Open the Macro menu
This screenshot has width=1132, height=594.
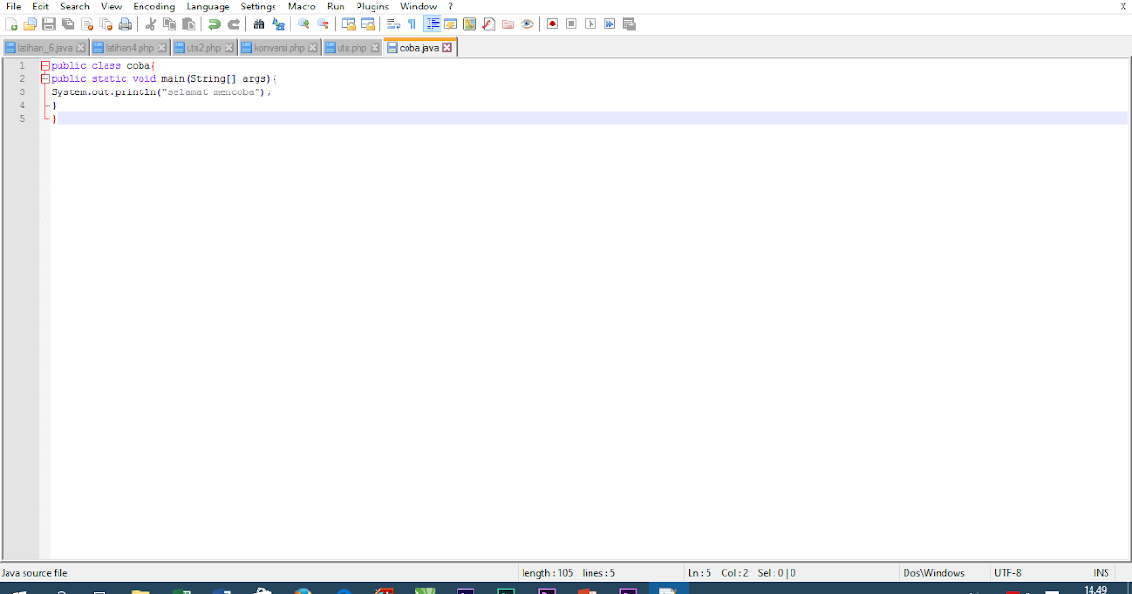[301, 6]
